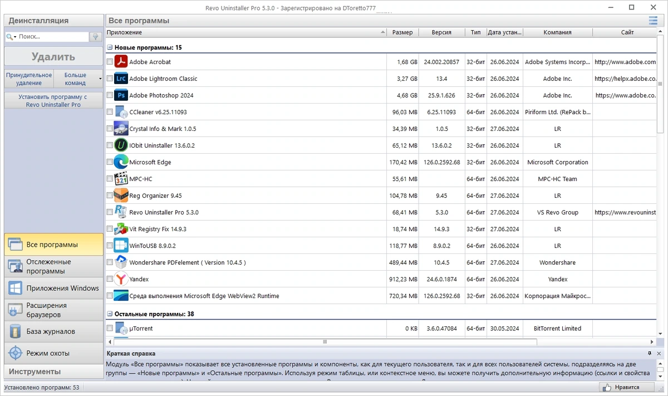Click the Расширения браузеров sidebar icon
Viewport: 668px width, 396px height.
[x=14, y=310]
